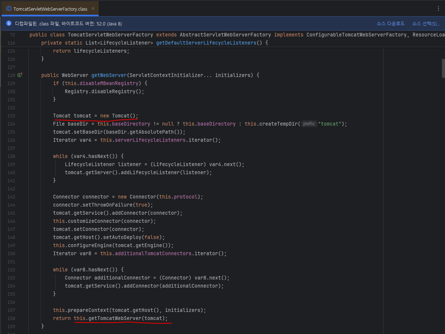Open the editor tabs kebab menu
Screen dimensions: 445x334
click(x=438, y=8)
